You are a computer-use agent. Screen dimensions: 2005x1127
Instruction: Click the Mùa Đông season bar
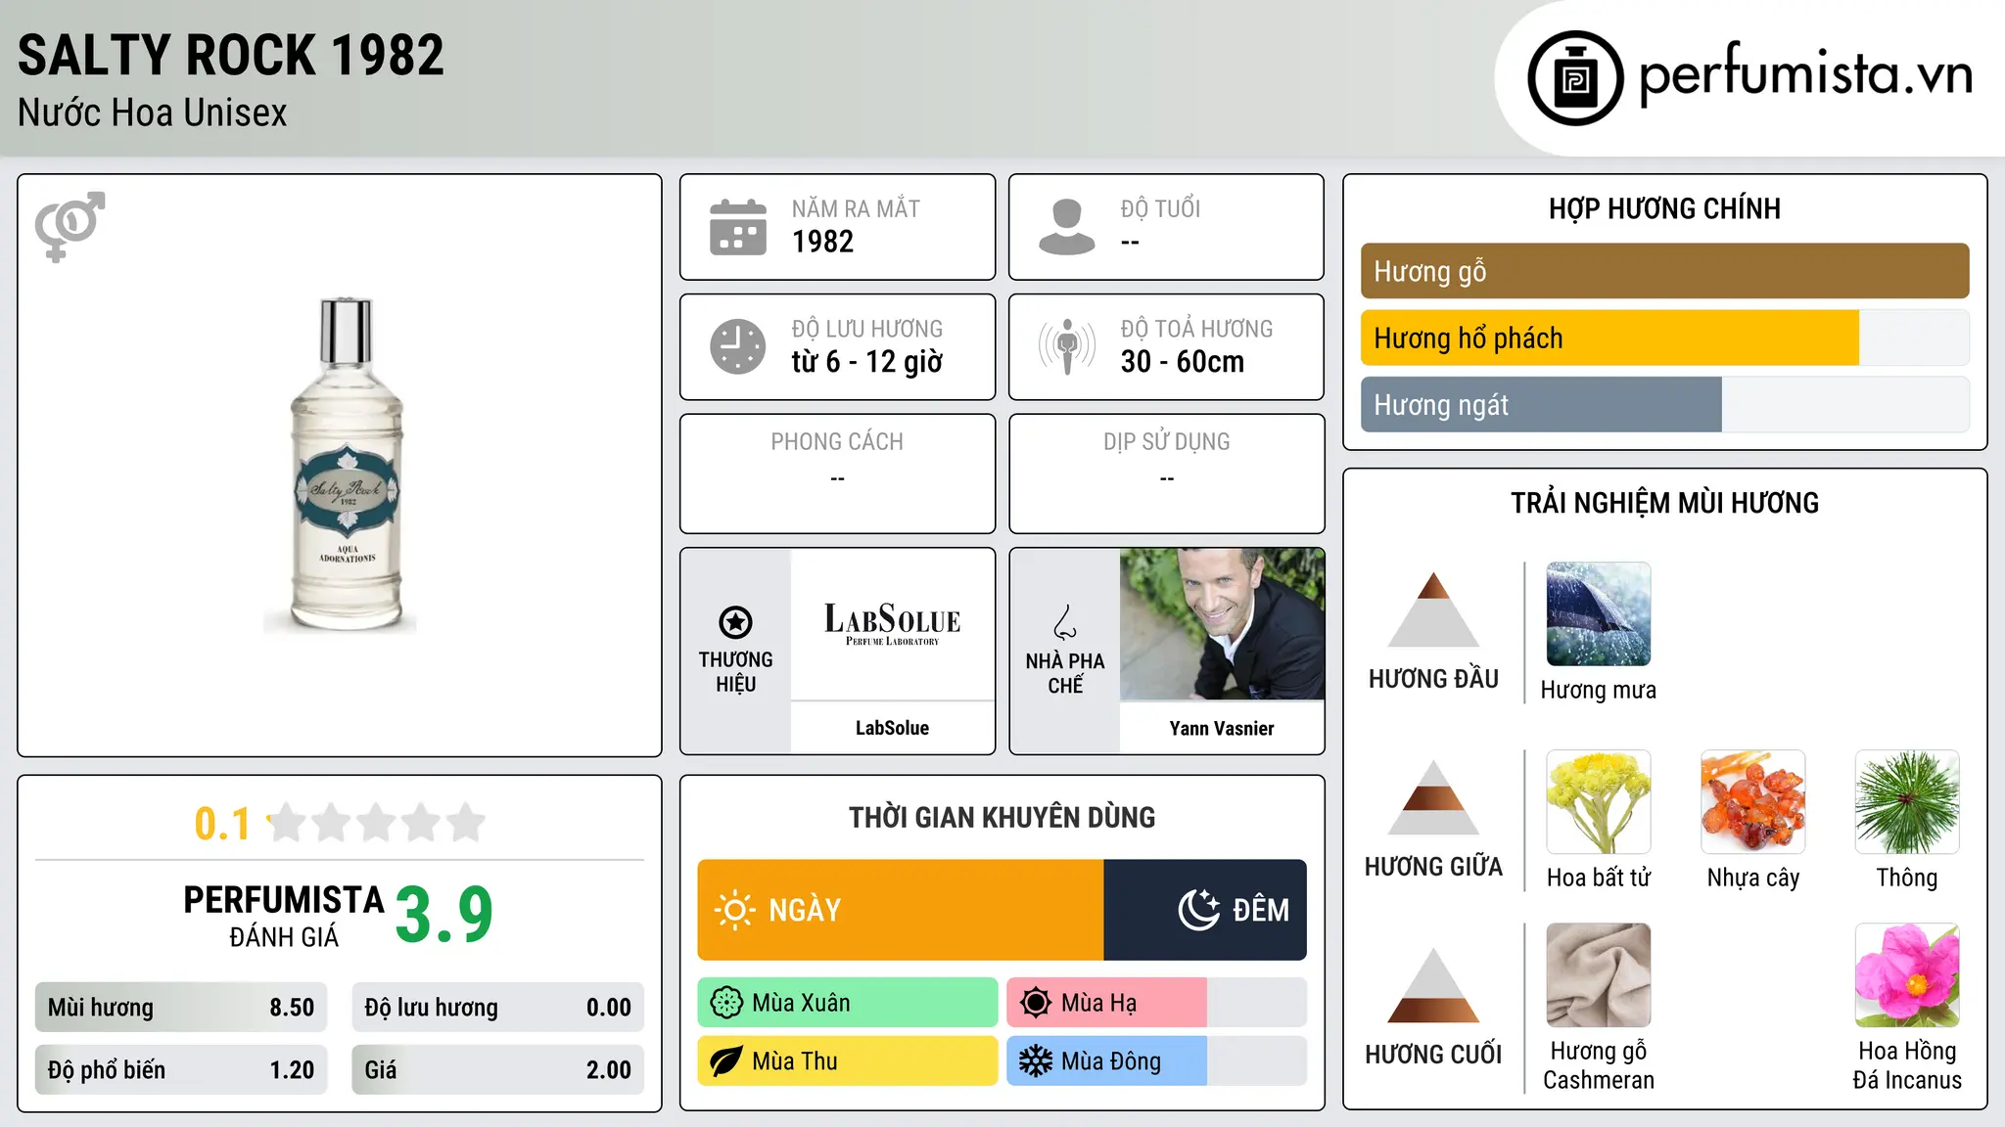coord(1157,1061)
